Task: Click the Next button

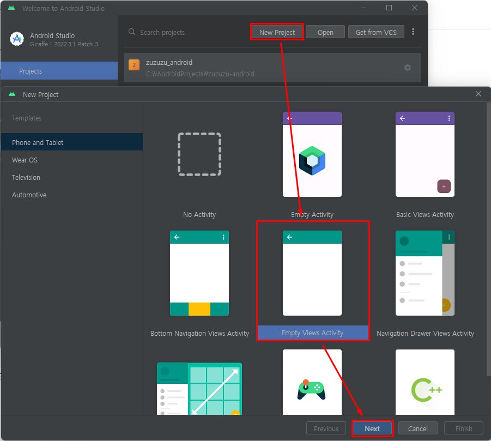Action: (372, 428)
